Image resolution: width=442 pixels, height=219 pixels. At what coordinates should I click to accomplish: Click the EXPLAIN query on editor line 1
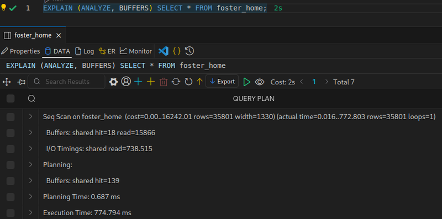(155, 8)
